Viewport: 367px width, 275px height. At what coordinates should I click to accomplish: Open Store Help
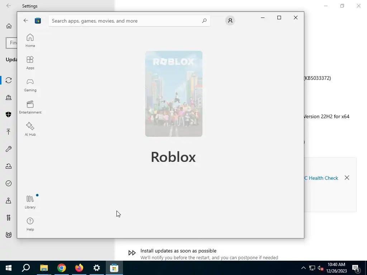30,224
